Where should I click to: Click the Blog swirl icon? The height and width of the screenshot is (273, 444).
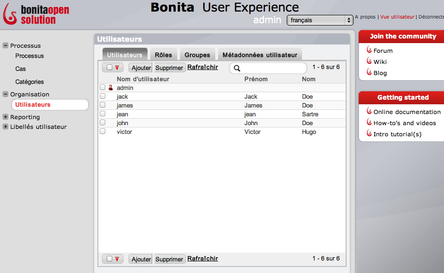point(369,72)
